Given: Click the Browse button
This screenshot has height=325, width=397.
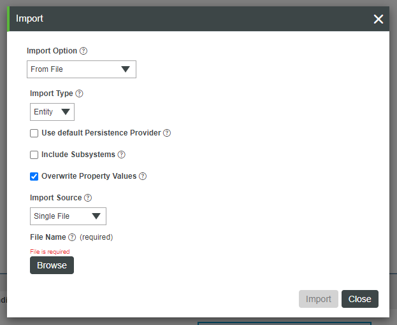Looking at the screenshot, I should coord(52,265).
